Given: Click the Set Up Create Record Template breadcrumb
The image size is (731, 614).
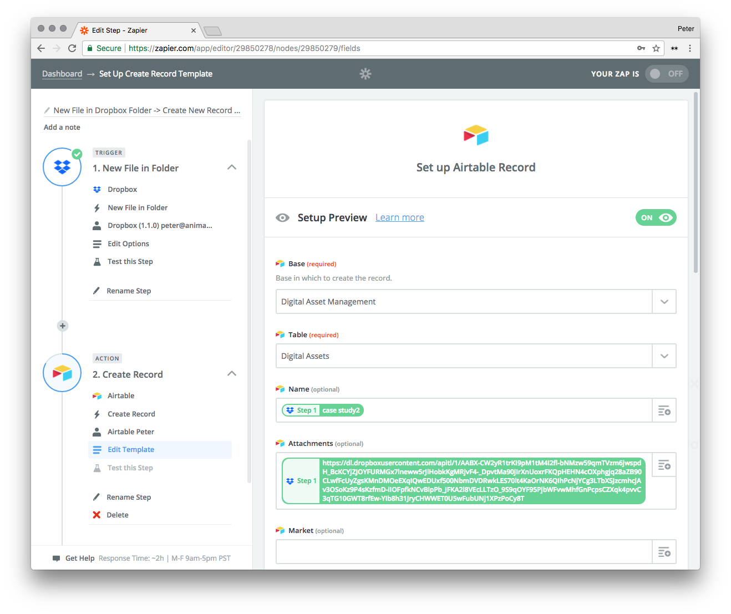Looking at the screenshot, I should point(156,74).
